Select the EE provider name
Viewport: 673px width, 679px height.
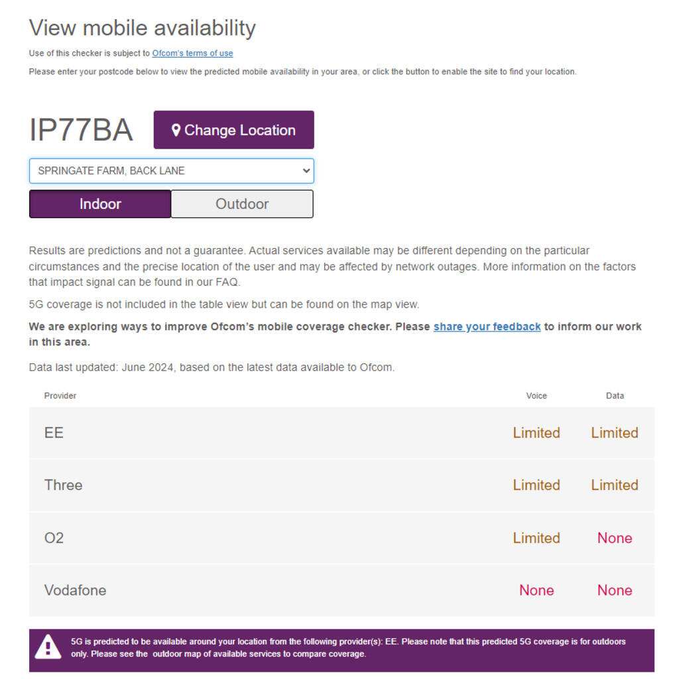pos(54,433)
